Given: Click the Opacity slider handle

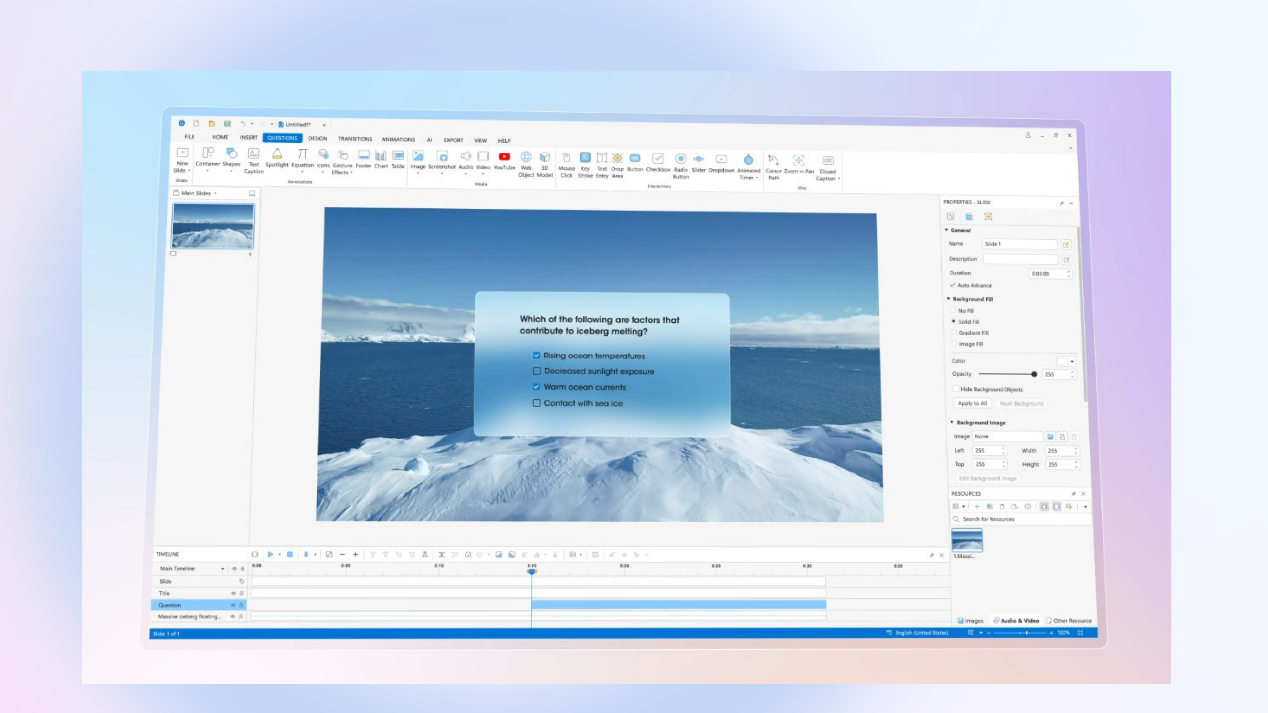Looking at the screenshot, I should coord(1034,374).
